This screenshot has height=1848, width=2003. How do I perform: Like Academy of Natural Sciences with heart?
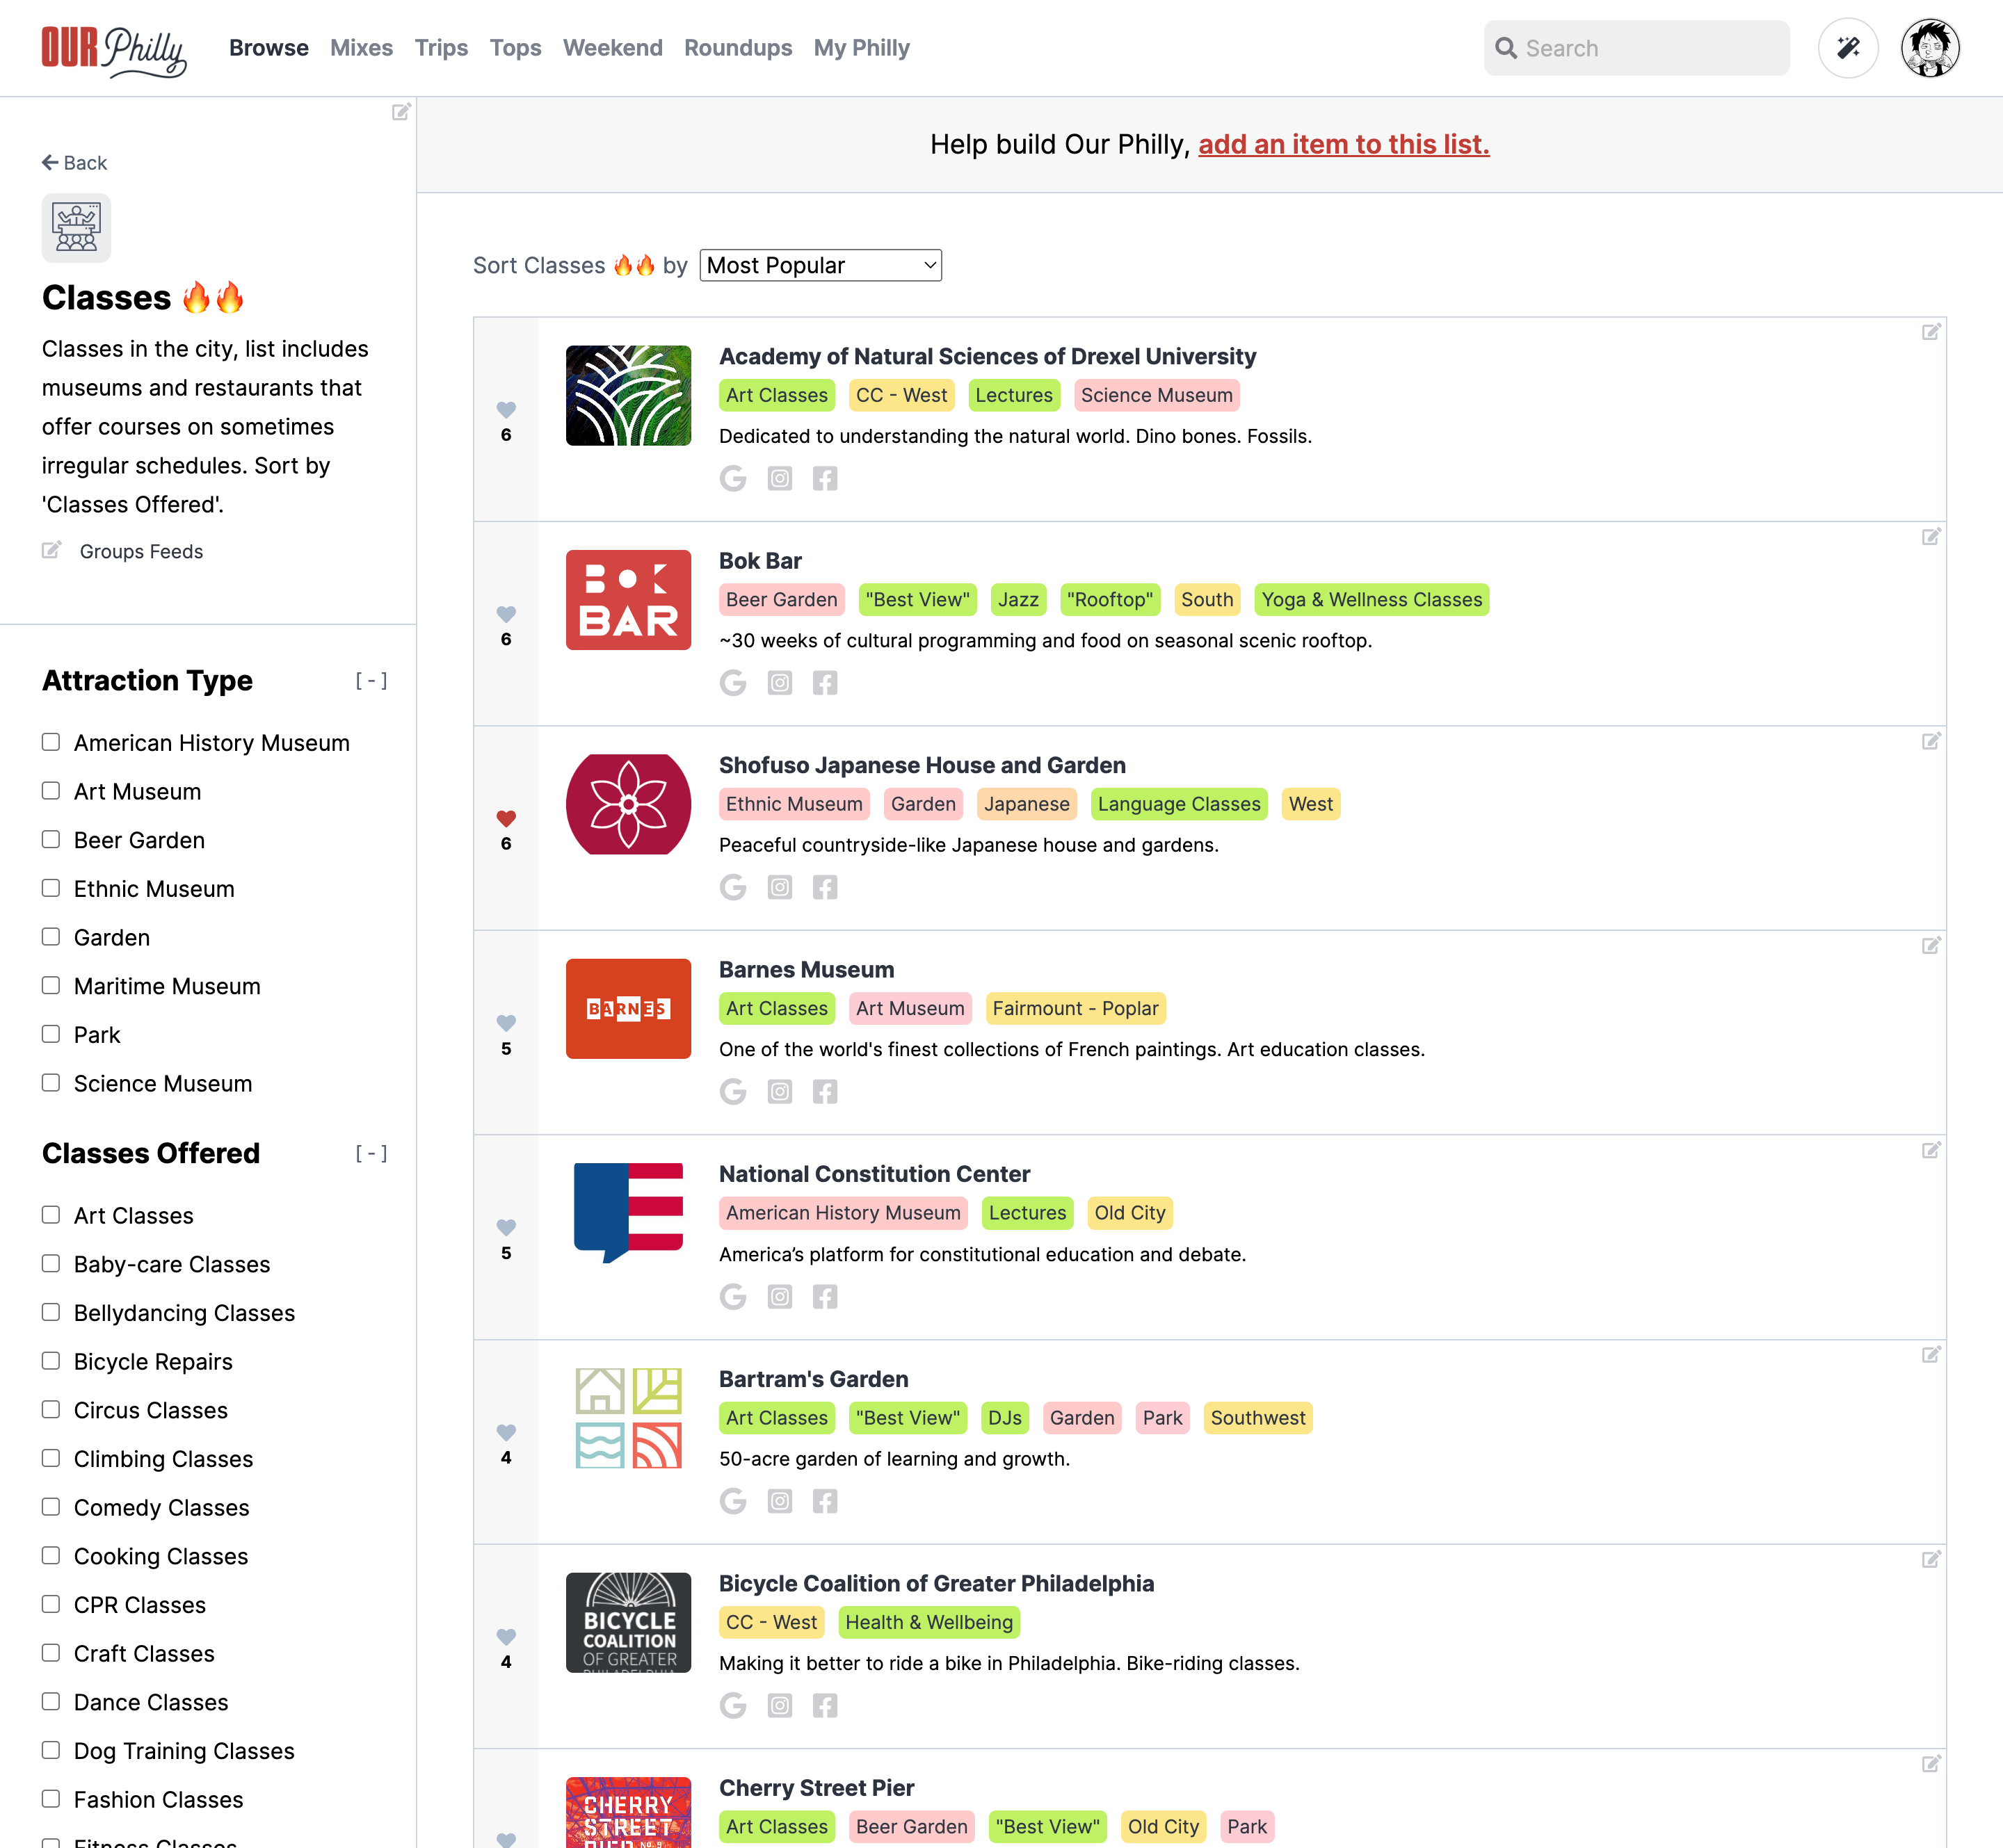click(x=506, y=410)
